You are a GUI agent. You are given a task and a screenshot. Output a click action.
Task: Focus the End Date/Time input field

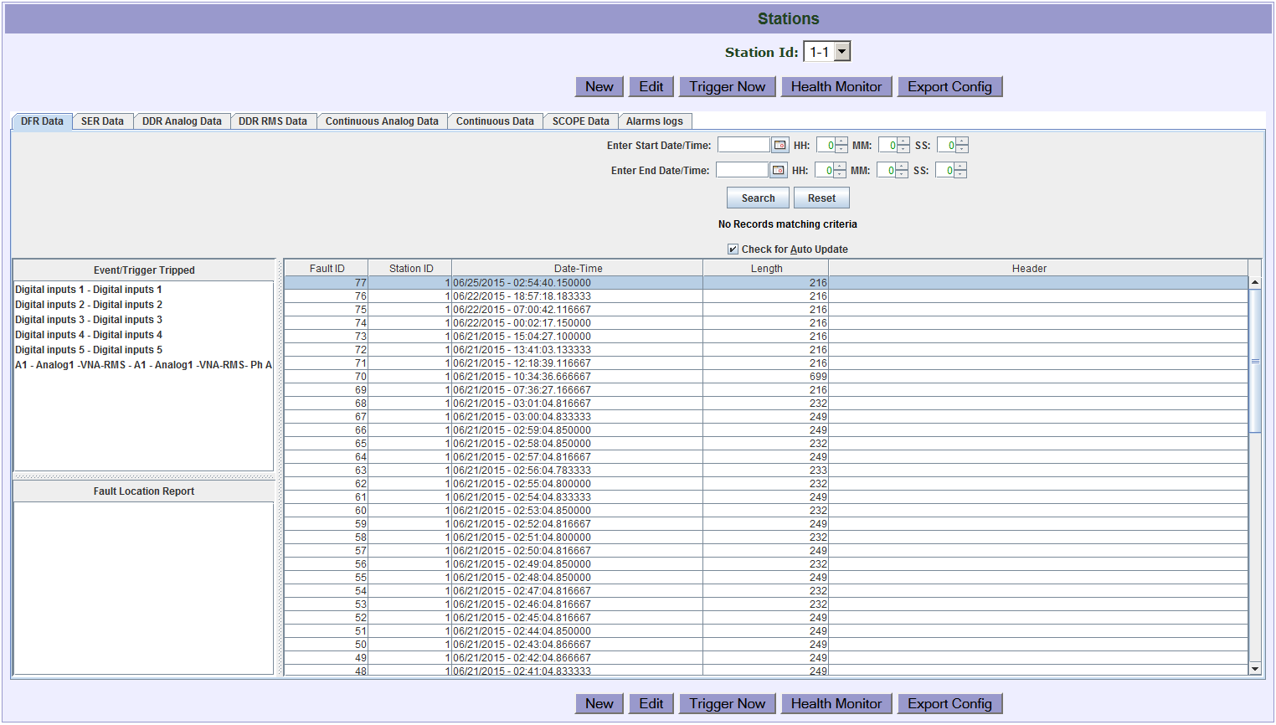pyautogui.click(x=742, y=170)
